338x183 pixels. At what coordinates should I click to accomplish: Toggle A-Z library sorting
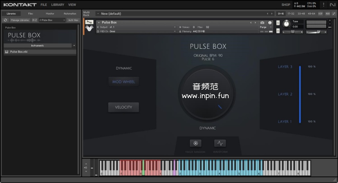click(34, 20)
